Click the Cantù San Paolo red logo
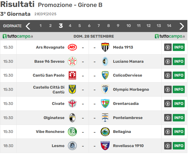The height and width of the screenshot is (154, 189). 72,75
